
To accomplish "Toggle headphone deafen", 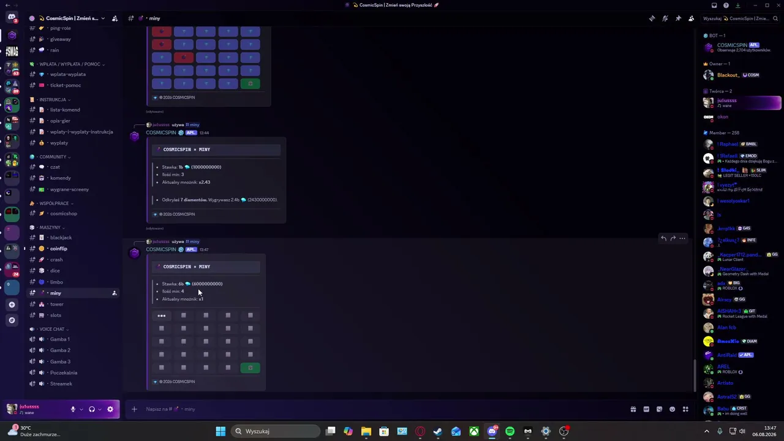I will point(91,409).
